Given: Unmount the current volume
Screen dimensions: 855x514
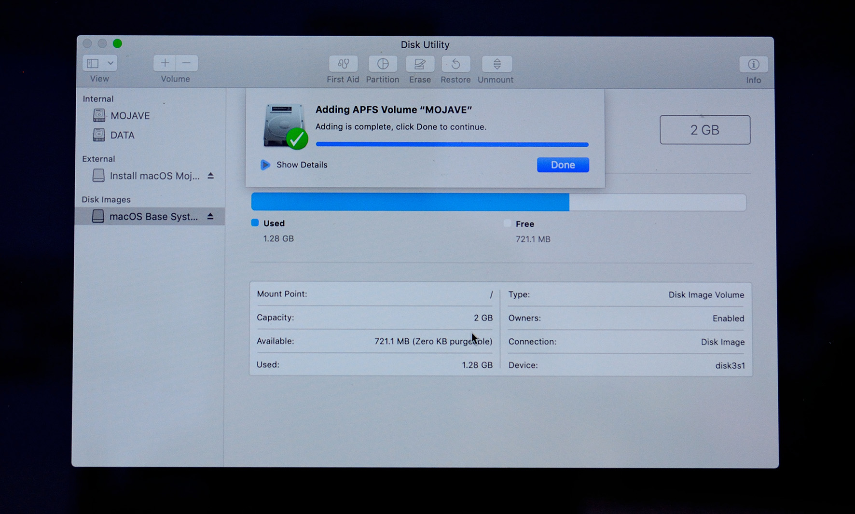Looking at the screenshot, I should (495, 68).
